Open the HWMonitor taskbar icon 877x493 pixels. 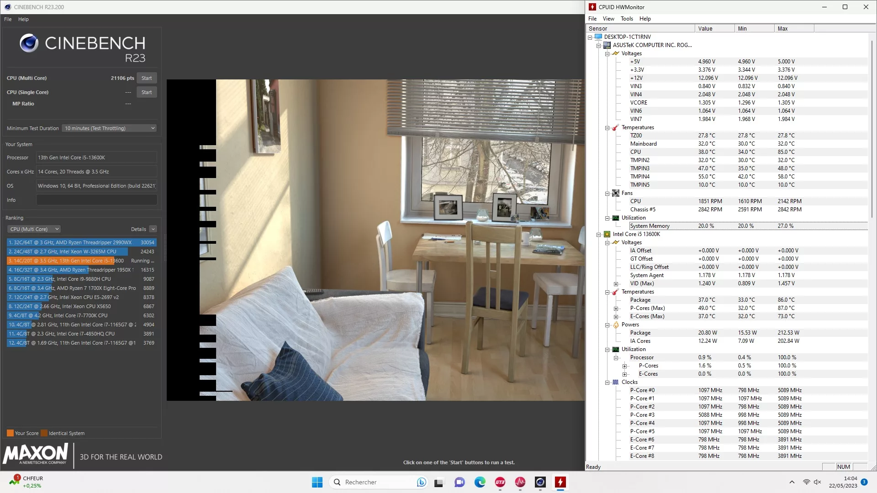coord(560,482)
